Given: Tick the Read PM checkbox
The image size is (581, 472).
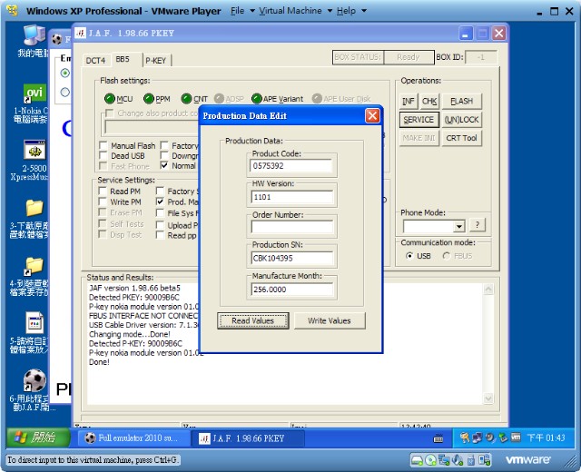Looking at the screenshot, I should pyautogui.click(x=103, y=192).
